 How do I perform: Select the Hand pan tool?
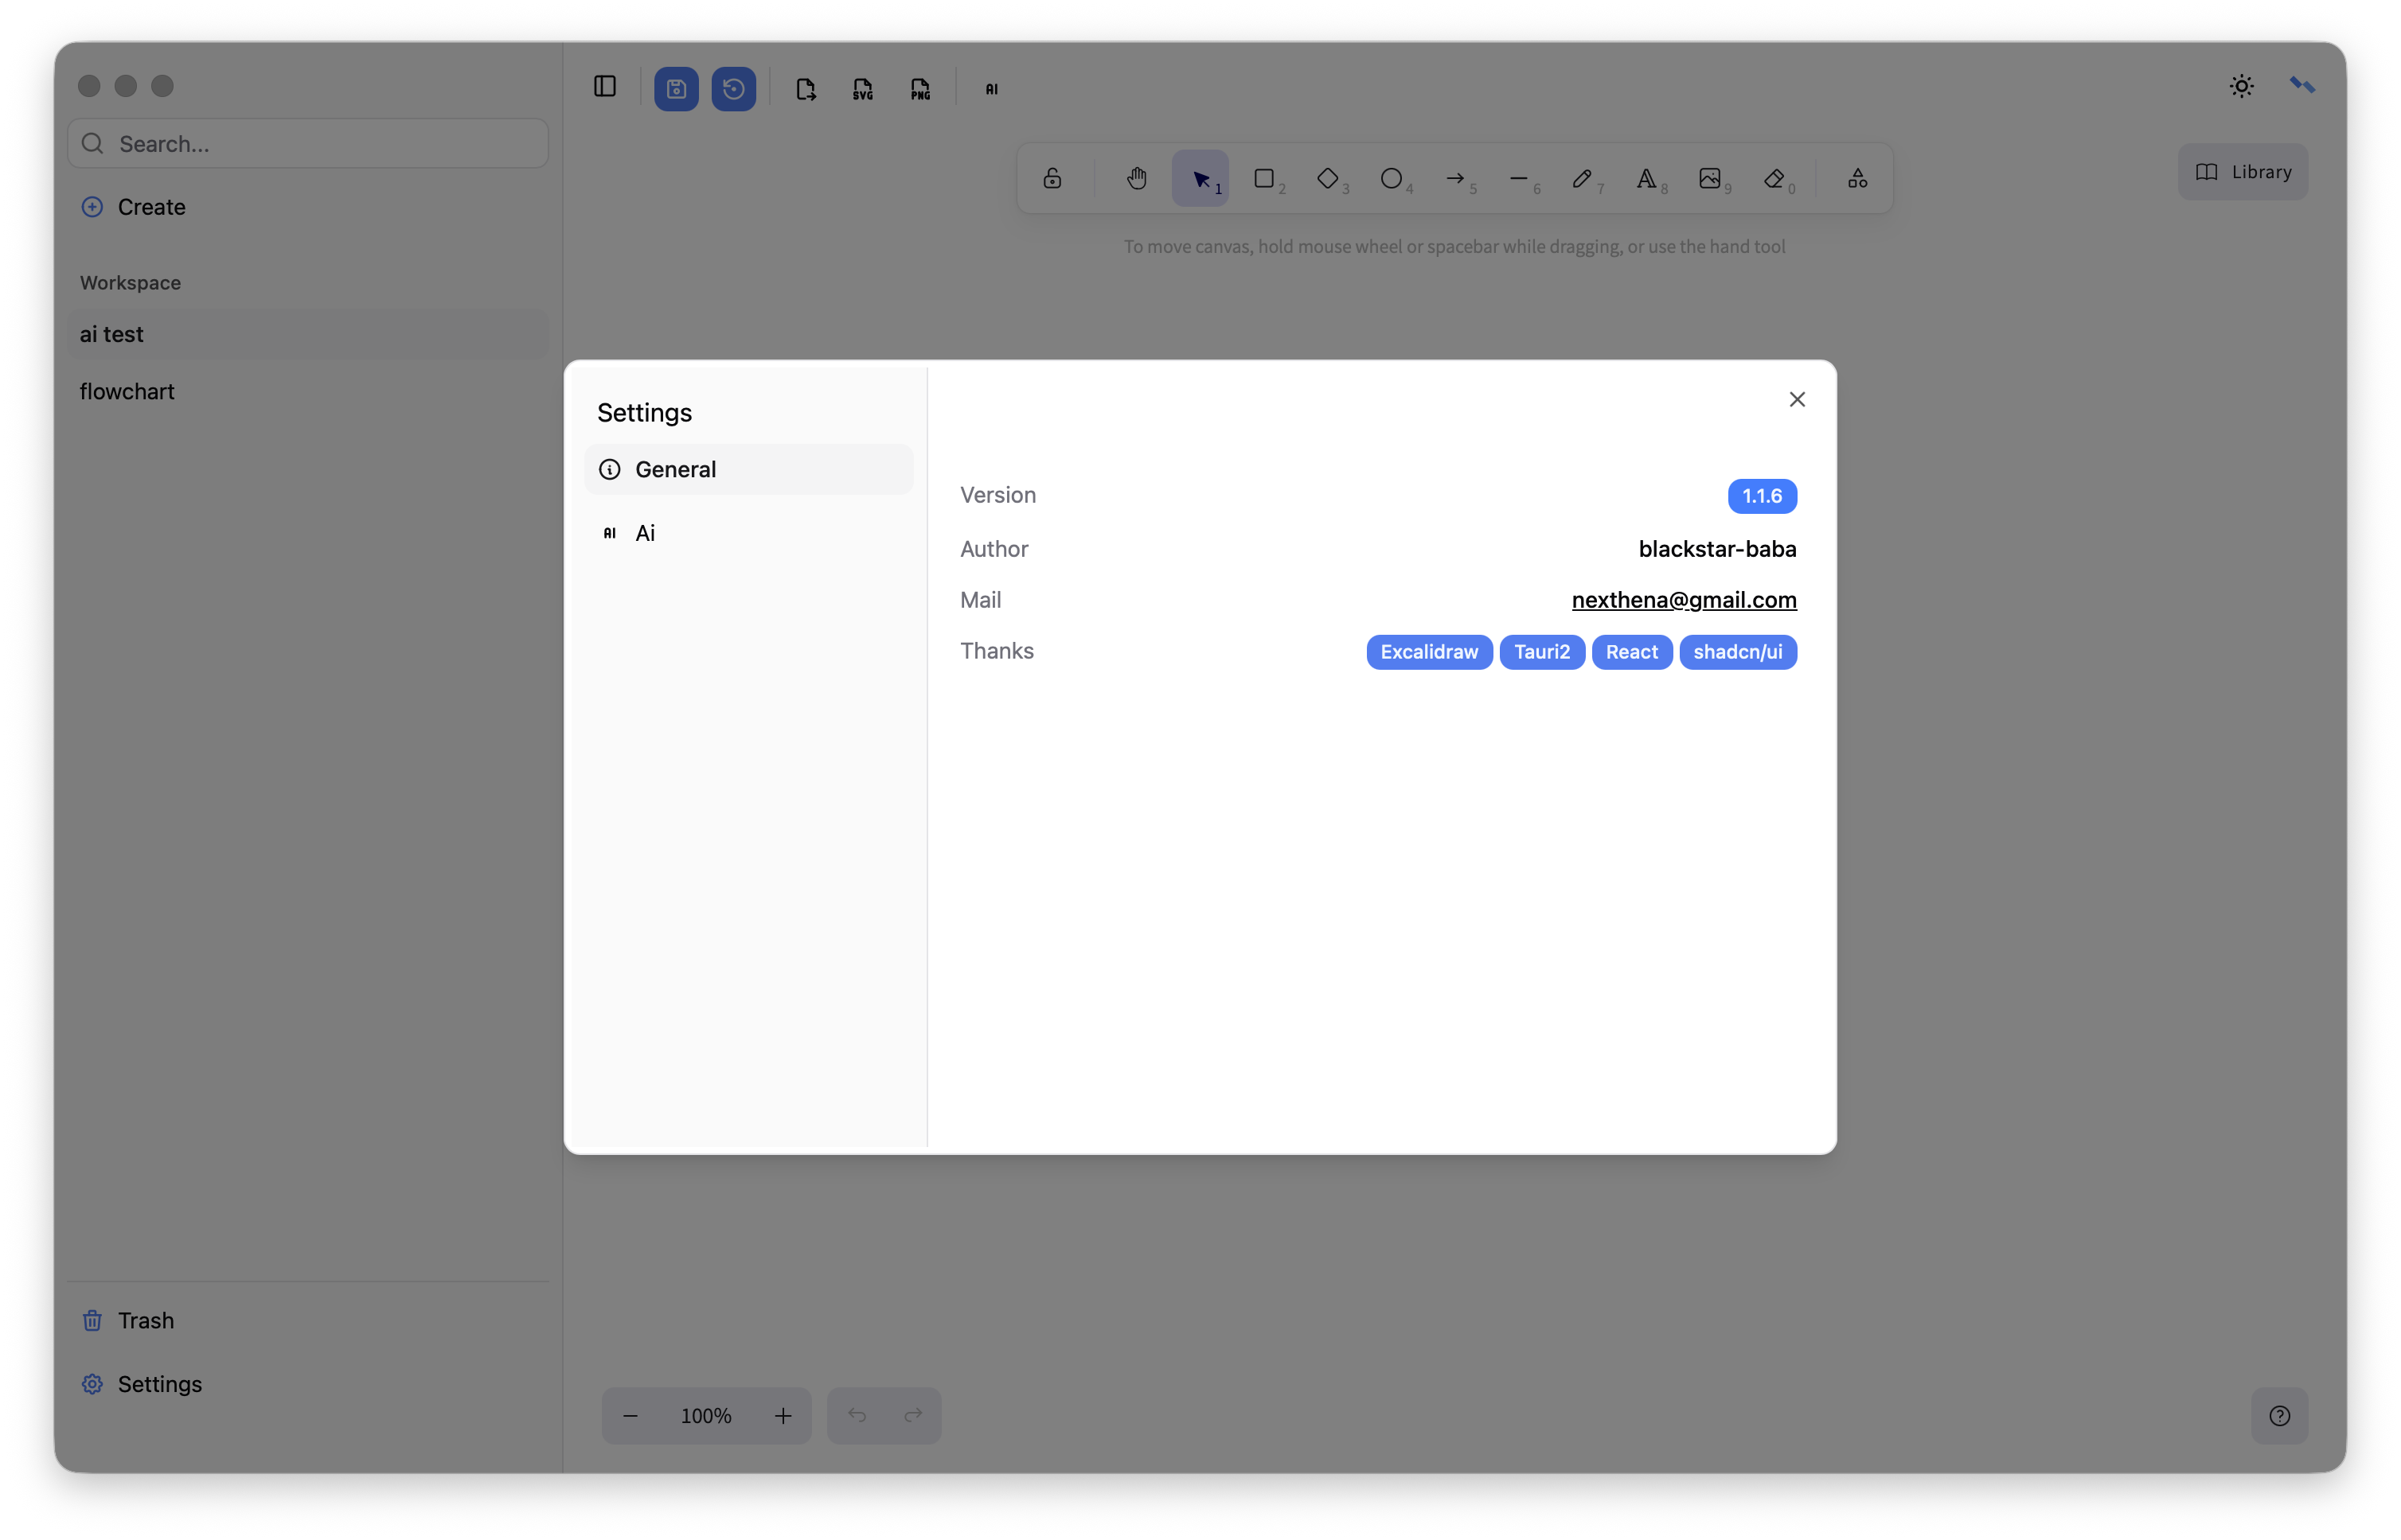(x=1136, y=179)
